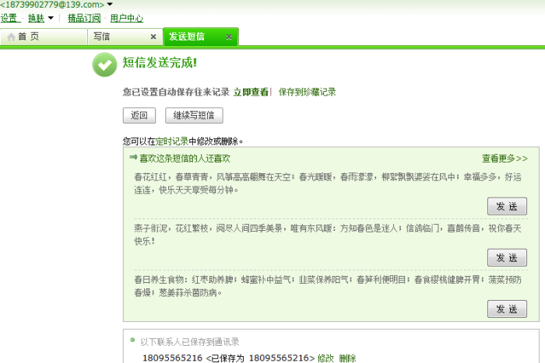The image size is (545, 363).
Task: Click the 返回 button
Action: pyautogui.click(x=139, y=115)
